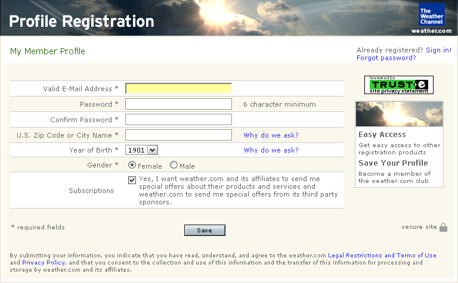Viewport: 458px width, 283px height.
Task: Click 'Why do we ask?' beside Year of Birth
Action: pyautogui.click(x=271, y=150)
